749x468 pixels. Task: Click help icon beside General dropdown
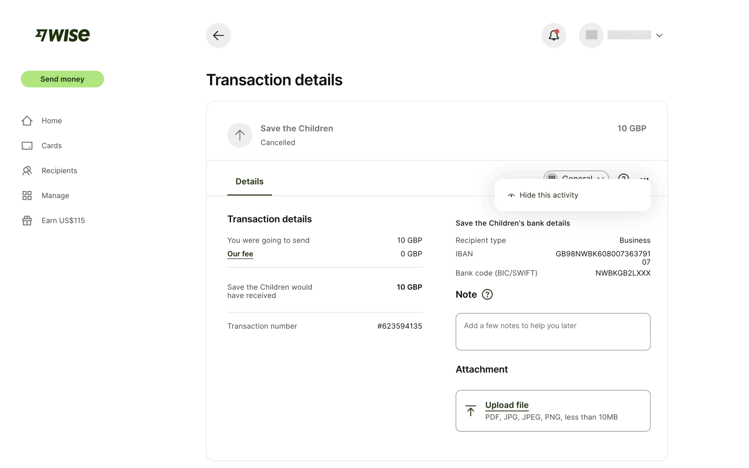pyautogui.click(x=623, y=177)
